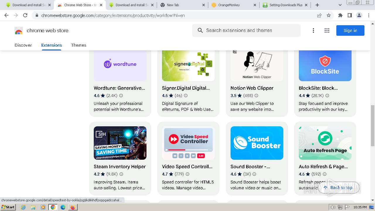Image resolution: width=375 pixels, height=211 pixels.
Task: Switch to the Themes tab
Action: [x=79, y=45]
